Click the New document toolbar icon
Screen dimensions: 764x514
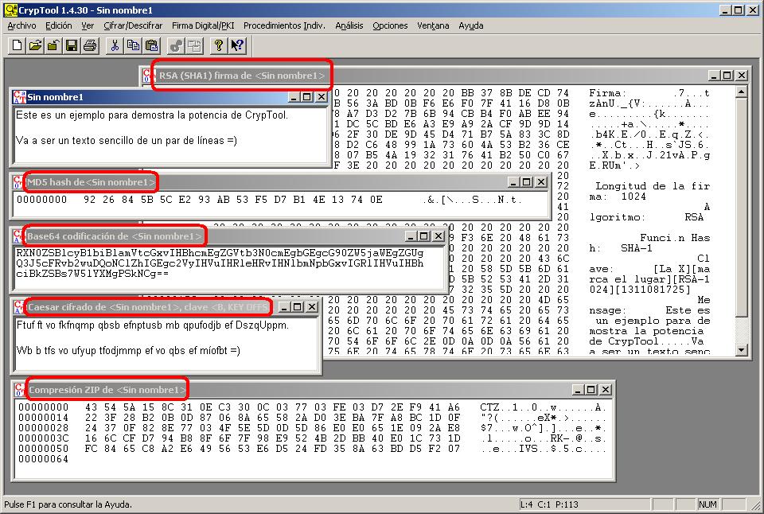coord(17,46)
